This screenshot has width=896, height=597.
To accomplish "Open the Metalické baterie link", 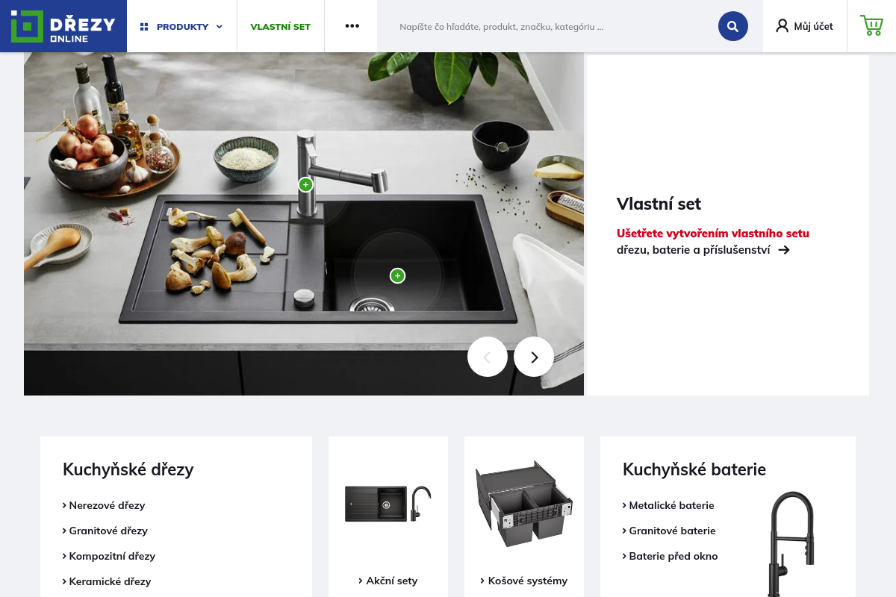I will pos(668,505).
